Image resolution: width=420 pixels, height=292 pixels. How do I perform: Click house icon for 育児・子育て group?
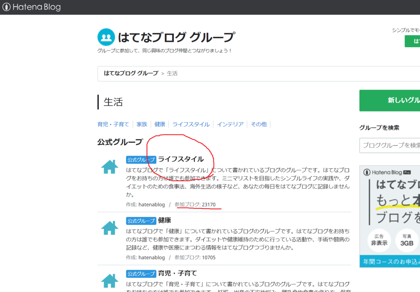110,281
